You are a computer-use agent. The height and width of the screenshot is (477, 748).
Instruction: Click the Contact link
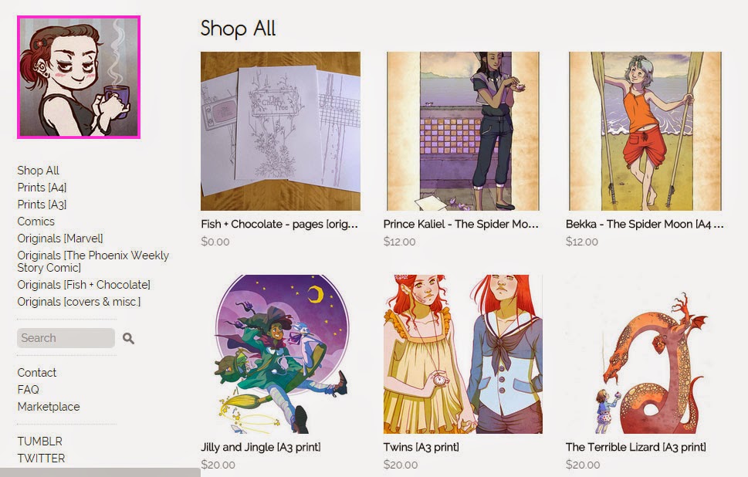coord(37,373)
